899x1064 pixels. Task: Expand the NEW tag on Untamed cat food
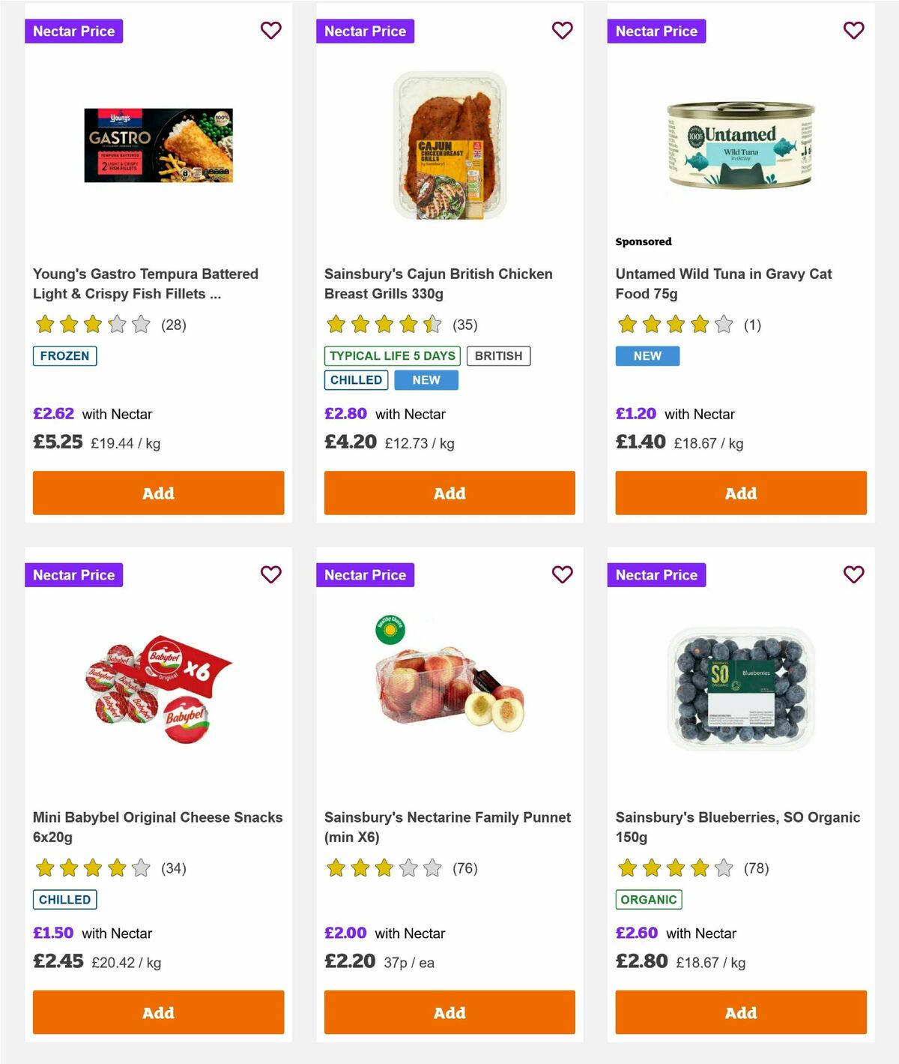647,355
